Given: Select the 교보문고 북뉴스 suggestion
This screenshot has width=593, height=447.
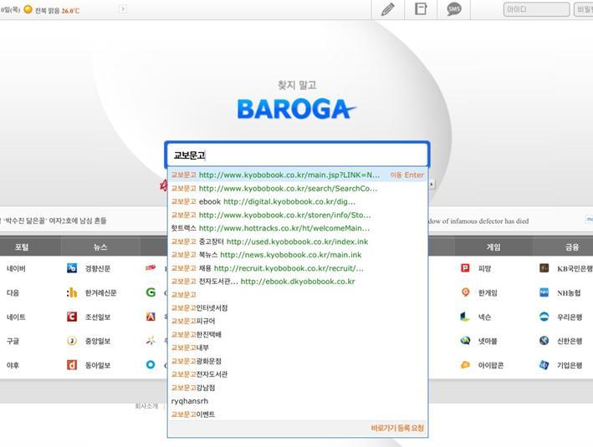Looking at the screenshot, I should pos(298,255).
